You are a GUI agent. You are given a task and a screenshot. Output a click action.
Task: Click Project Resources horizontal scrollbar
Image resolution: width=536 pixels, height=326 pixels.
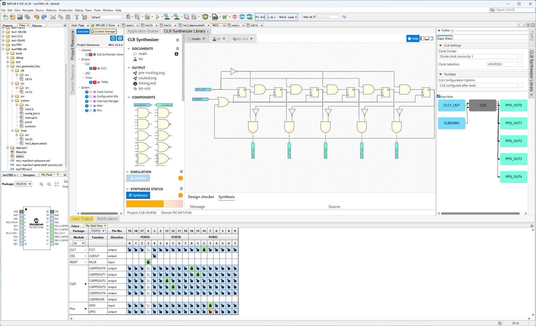(x=99, y=214)
